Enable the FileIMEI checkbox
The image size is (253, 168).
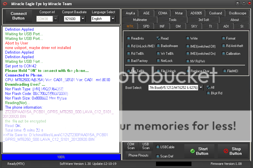[x=224, y=71]
